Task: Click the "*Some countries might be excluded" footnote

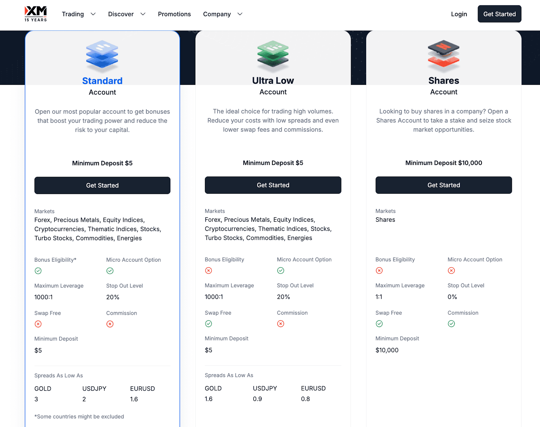Action: [79, 417]
